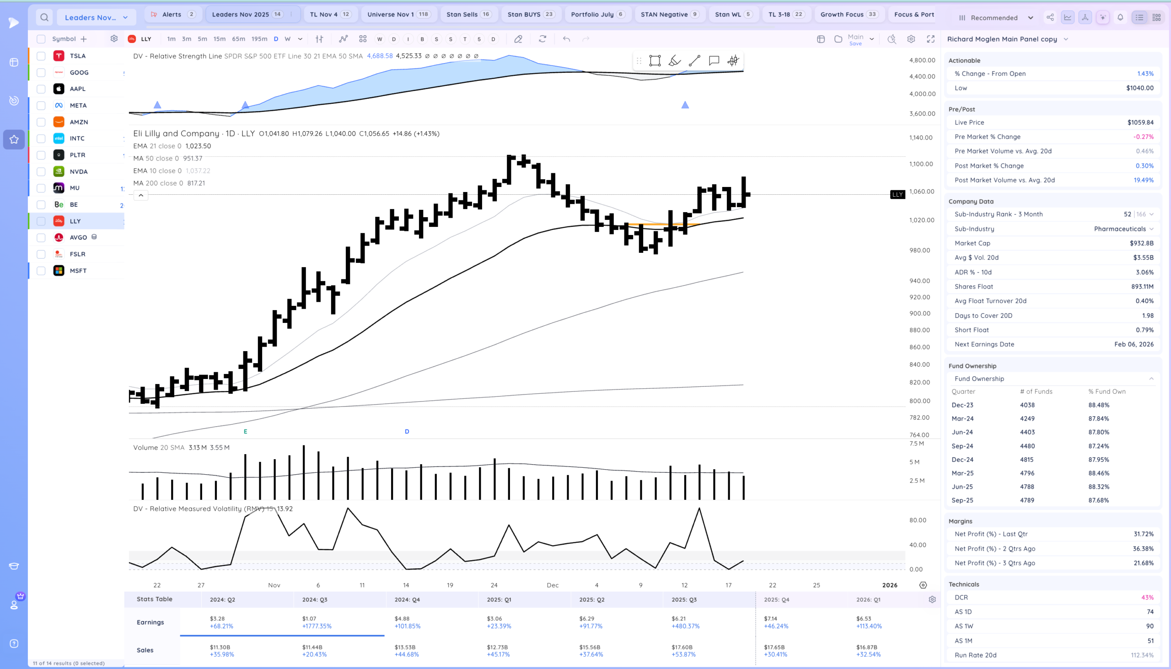
Task: Expand the Richard Moglen Main Panel dropdown
Action: click(1066, 39)
